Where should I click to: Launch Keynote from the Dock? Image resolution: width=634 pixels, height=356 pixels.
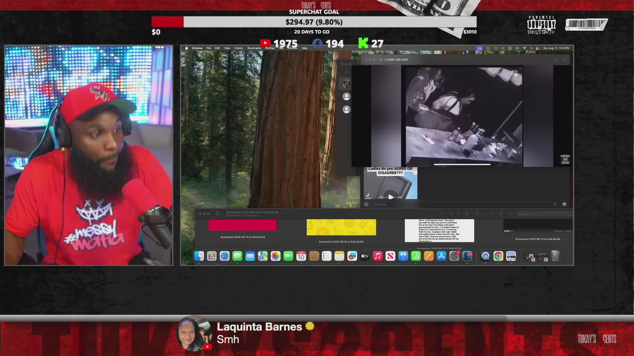click(x=403, y=256)
